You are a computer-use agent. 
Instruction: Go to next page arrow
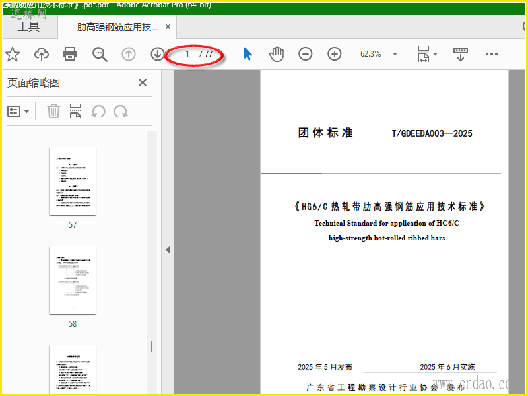click(x=157, y=54)
